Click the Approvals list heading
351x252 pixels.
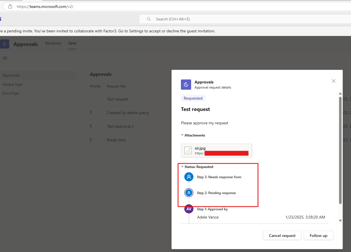pyautogui.click(x=101, y=74)
